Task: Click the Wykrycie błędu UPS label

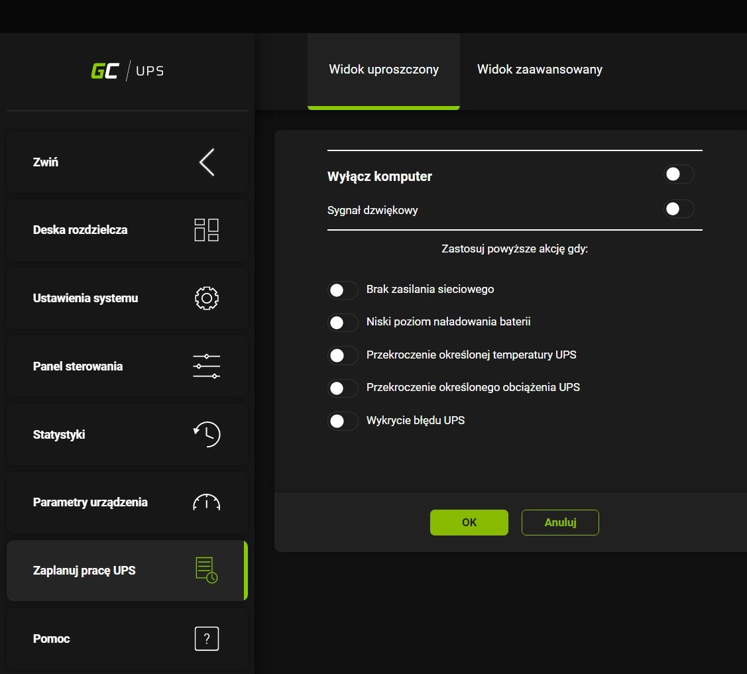Action: [416, 420]
